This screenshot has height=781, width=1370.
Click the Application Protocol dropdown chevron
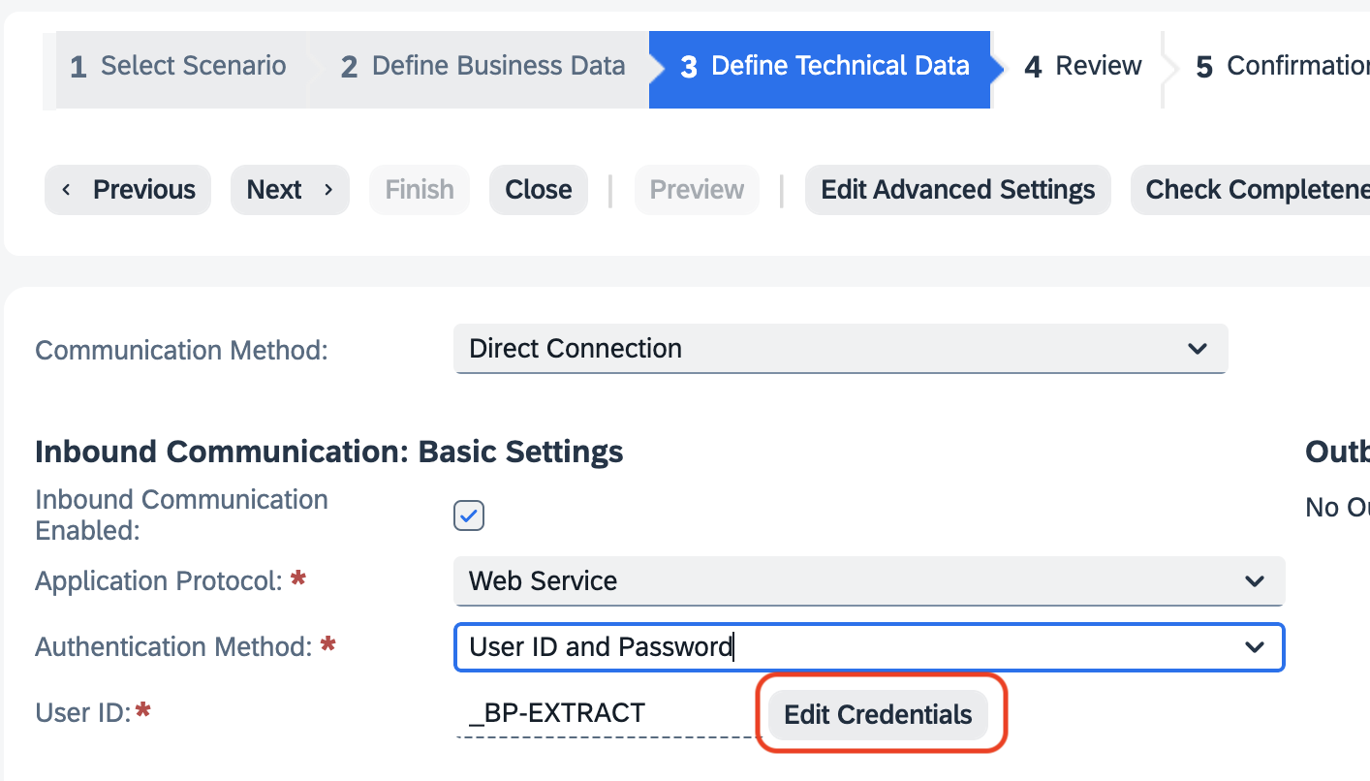[x=1256, y=581]
